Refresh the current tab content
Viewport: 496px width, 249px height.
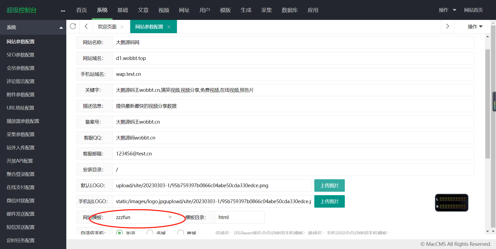click(73, 27)
